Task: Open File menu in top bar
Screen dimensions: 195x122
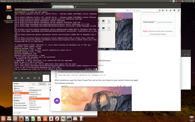Action: tap(16, 1)
